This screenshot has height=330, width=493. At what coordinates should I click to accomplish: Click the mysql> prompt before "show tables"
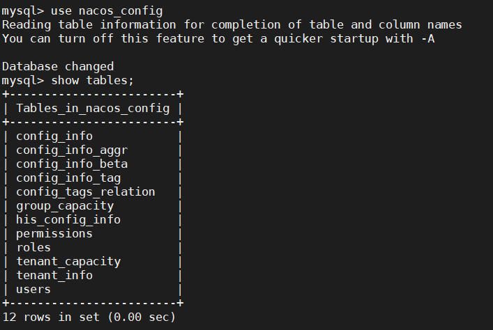tap(22, 81)
